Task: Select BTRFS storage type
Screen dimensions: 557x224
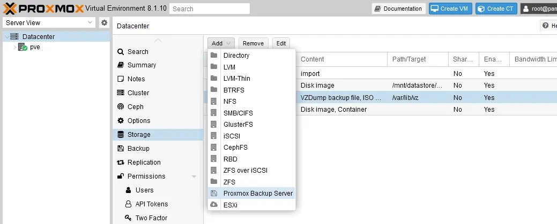Action: 251,90
